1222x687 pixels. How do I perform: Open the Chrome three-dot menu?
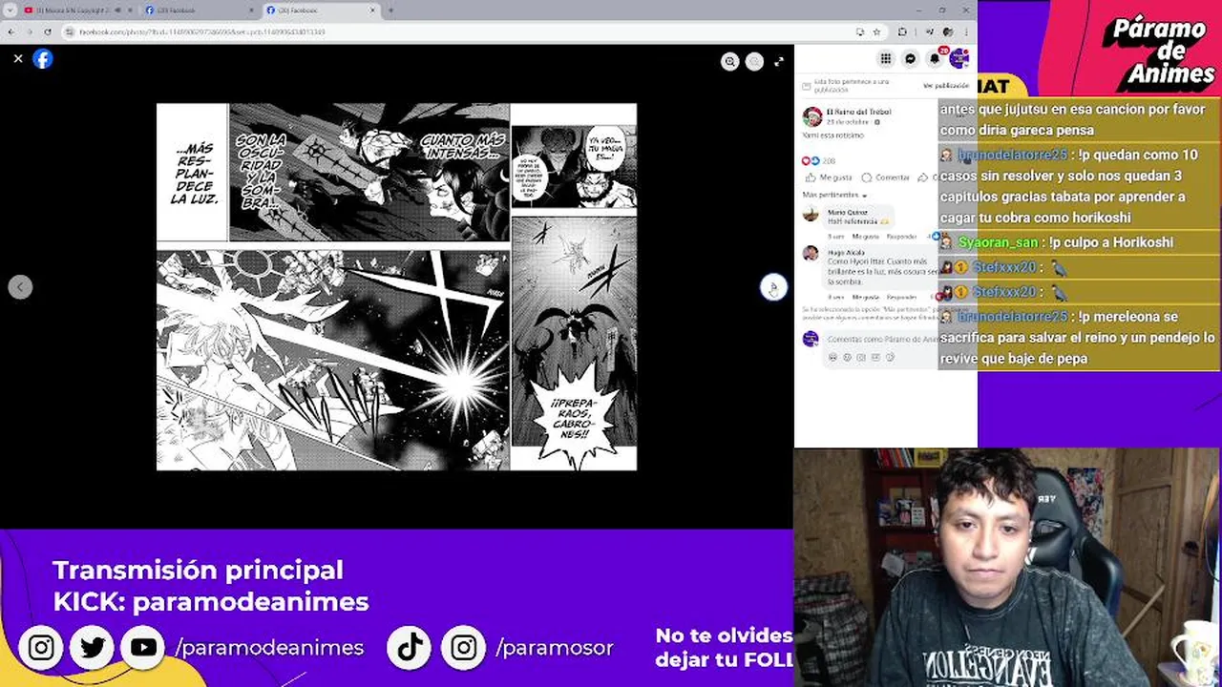coord(966,31)
